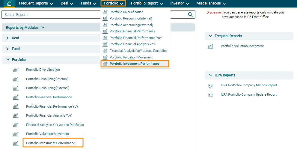Expand the Fund module section
This screenshot has height=149, width=297.
[7, 49]
